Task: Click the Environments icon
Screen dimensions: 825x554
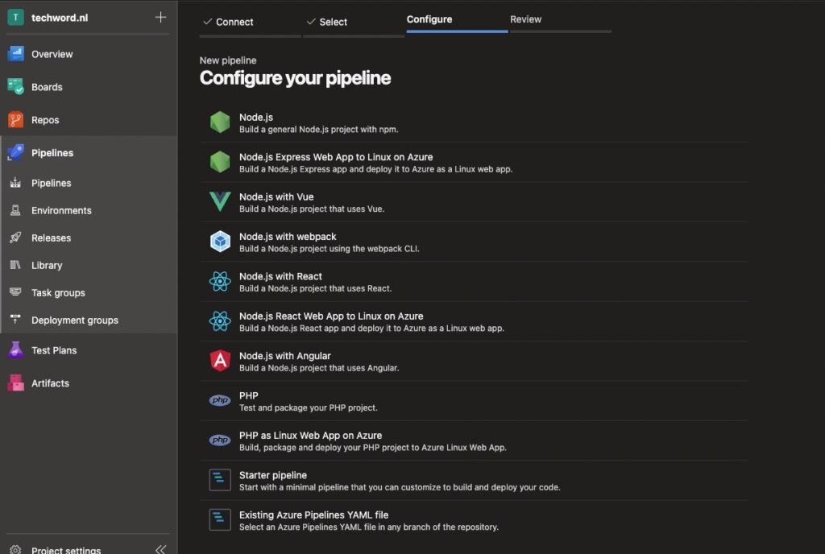Action: (15, 210)
